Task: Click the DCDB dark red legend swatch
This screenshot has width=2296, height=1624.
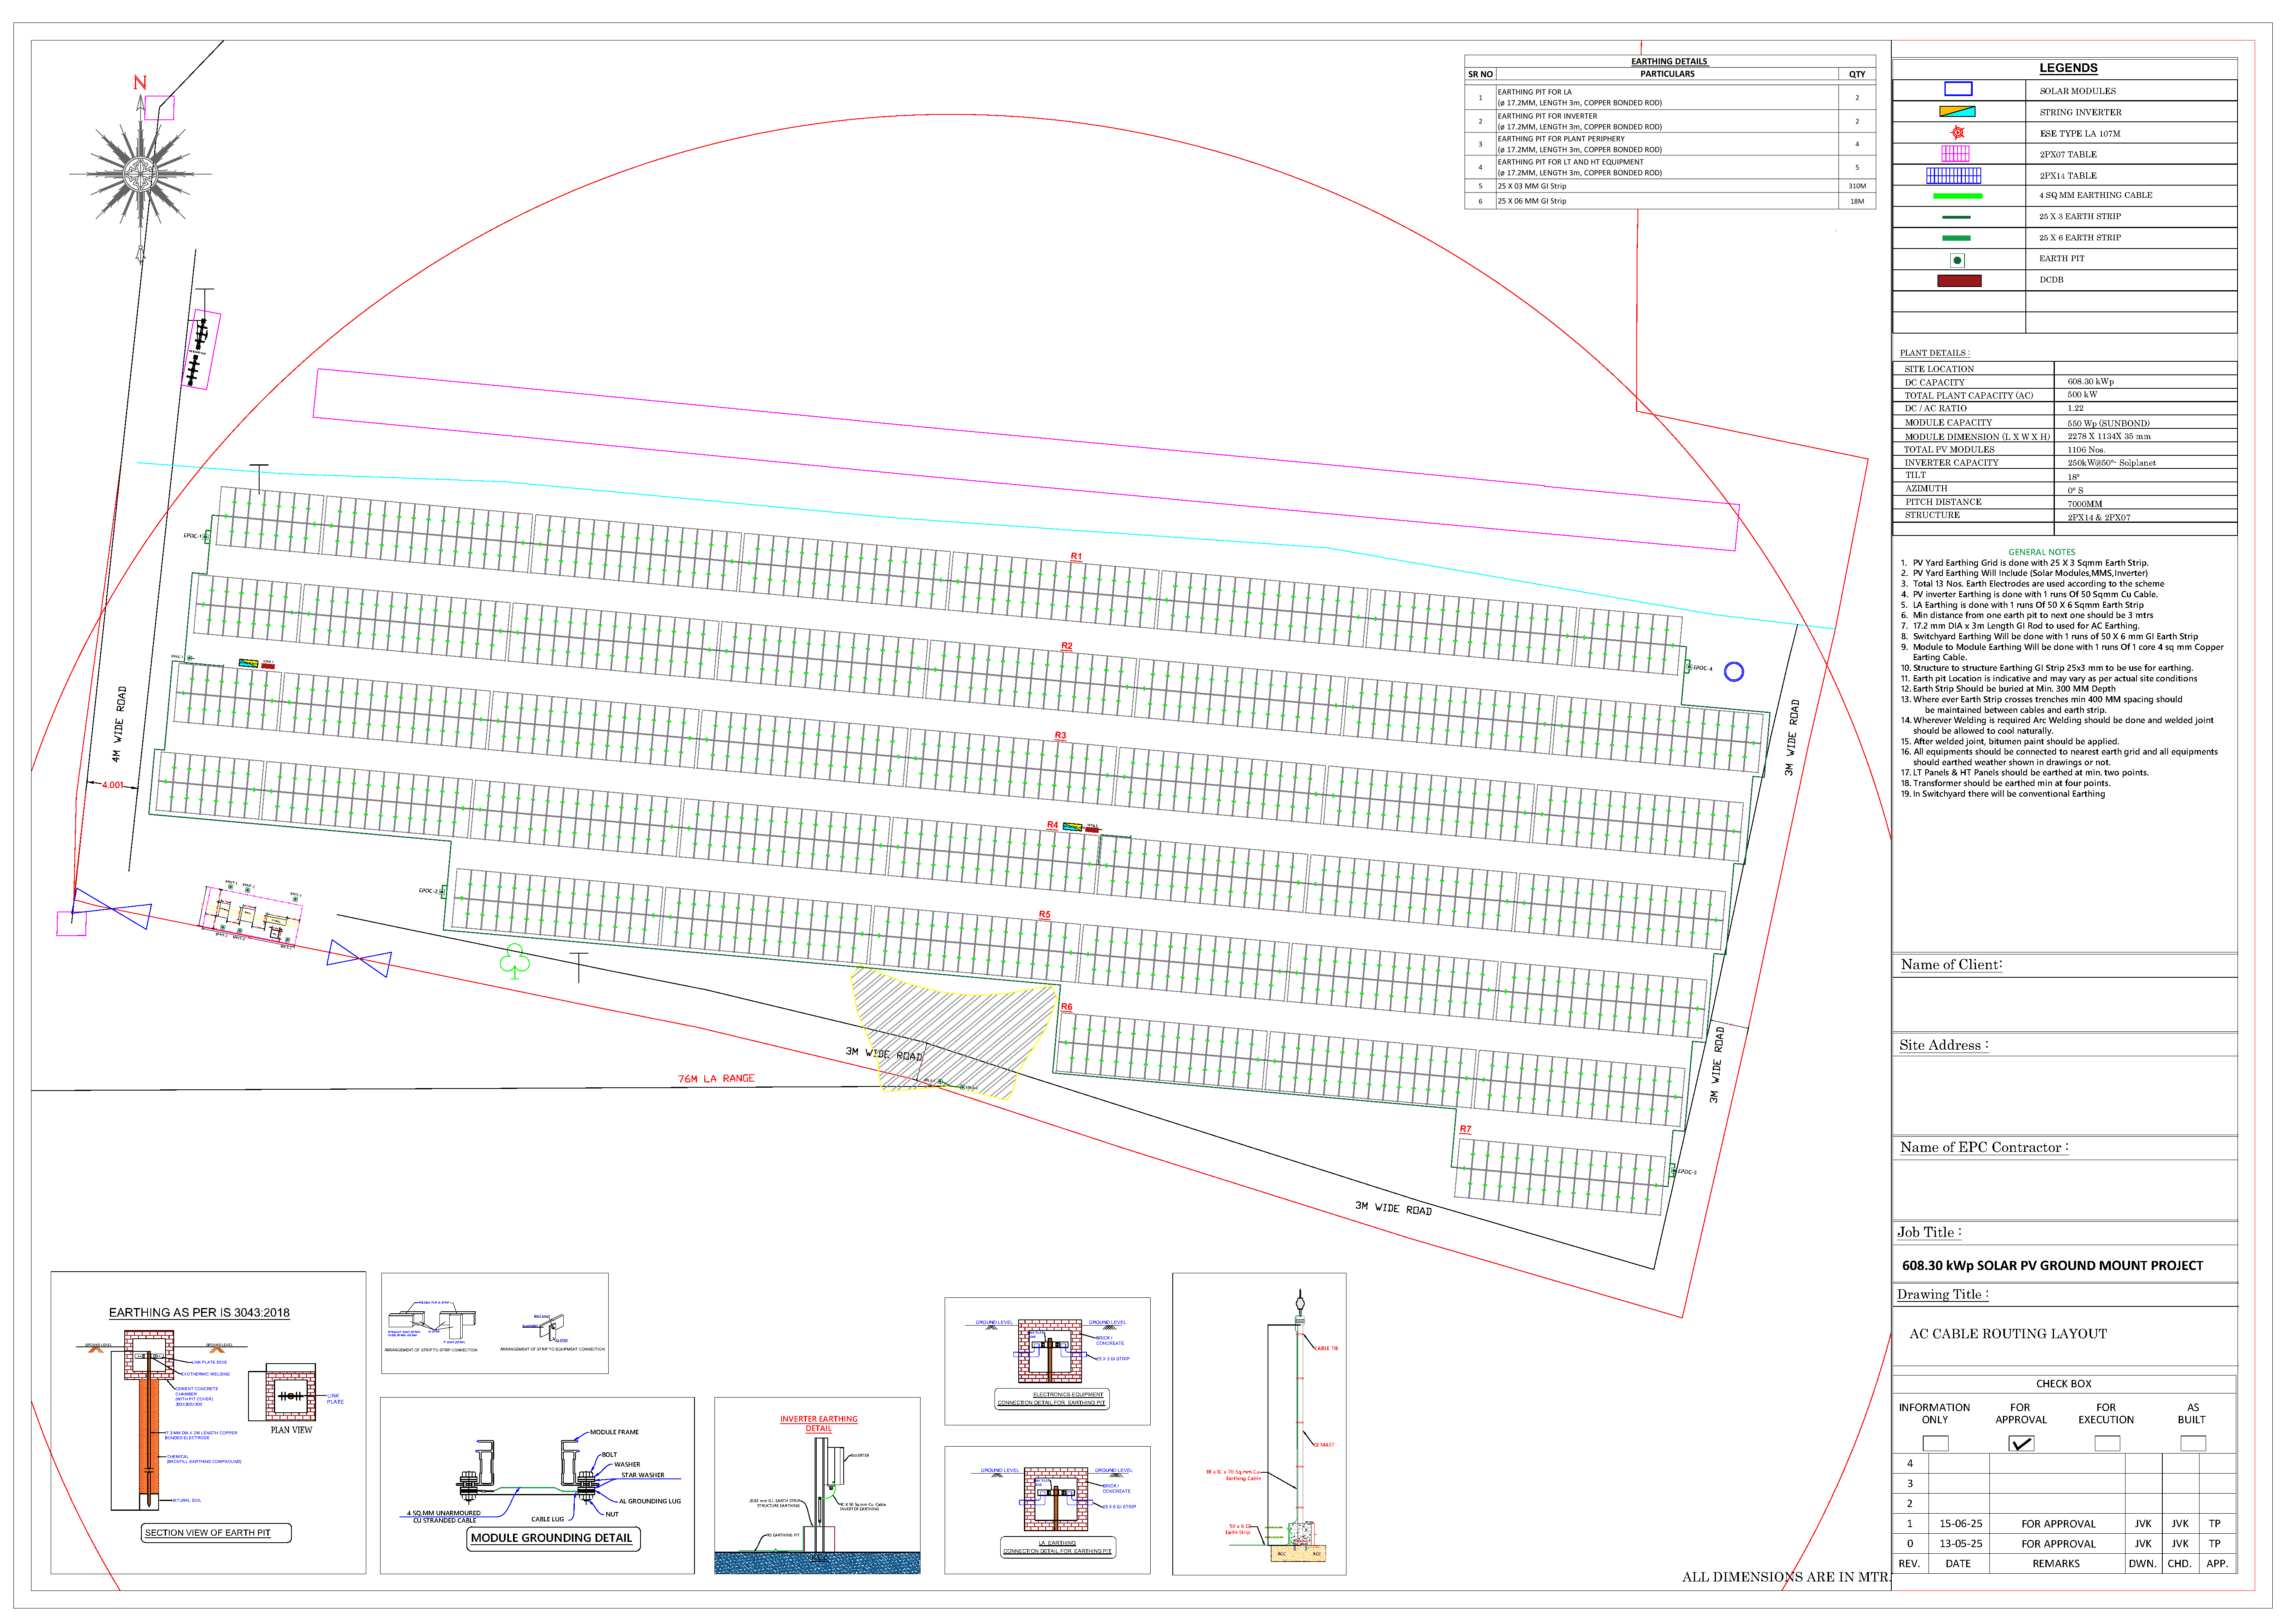Action: point(1959,281)
